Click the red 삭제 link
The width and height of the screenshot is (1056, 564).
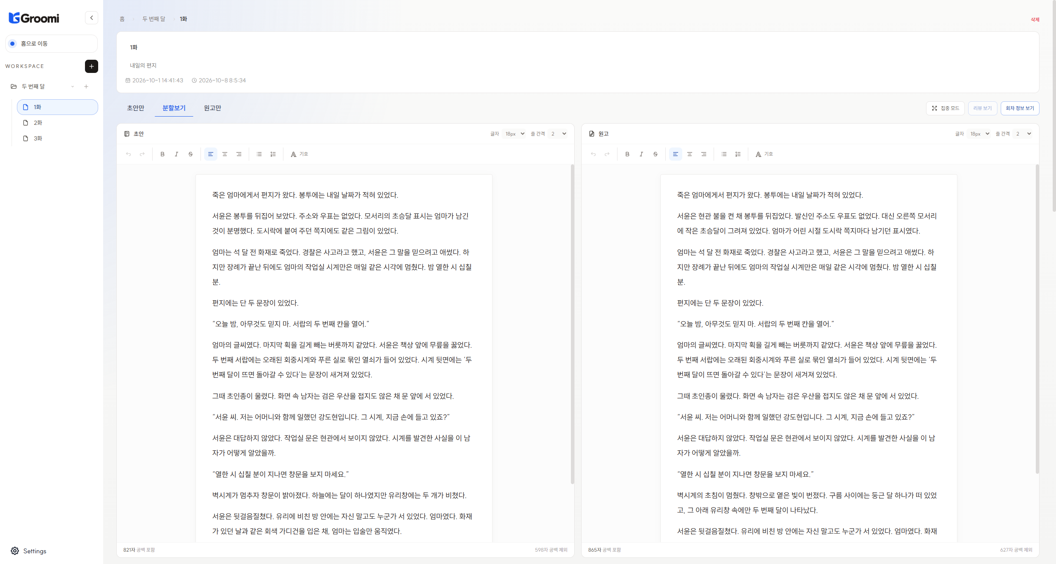coord(1035,20)
